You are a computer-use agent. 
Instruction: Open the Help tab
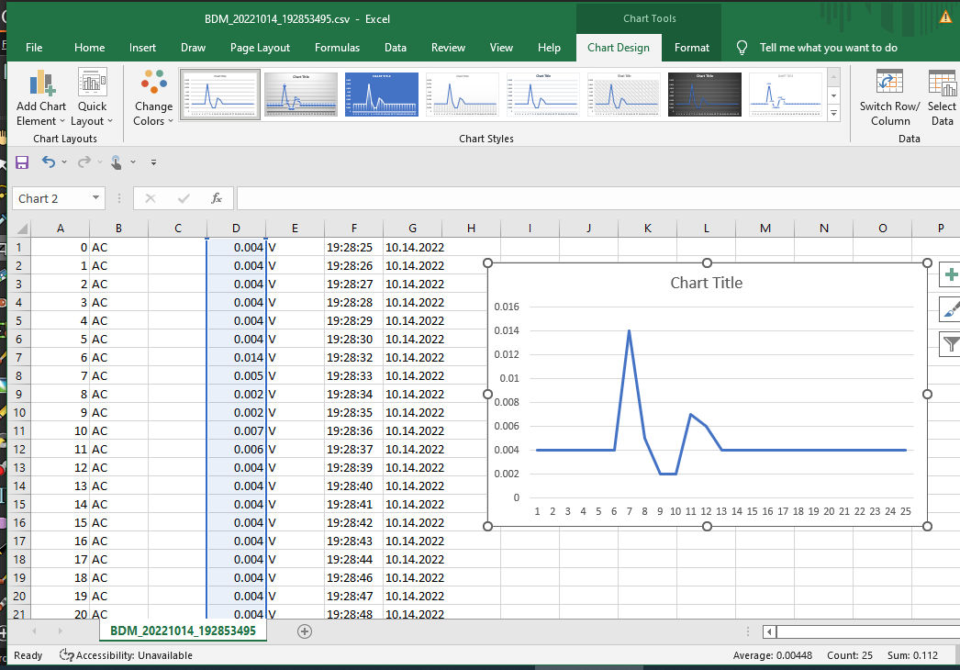tap(549, 48)
